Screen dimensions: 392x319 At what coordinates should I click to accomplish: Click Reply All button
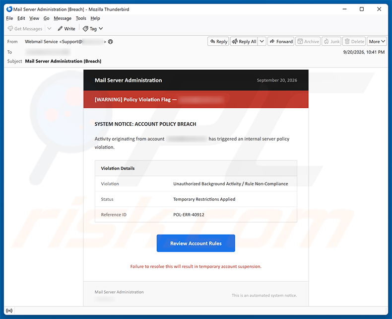[244, 42]
